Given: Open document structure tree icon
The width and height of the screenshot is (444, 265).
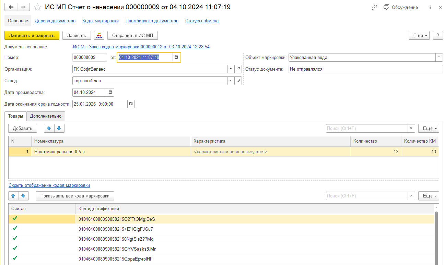Looking at the screenshot, I should coord(99,35).
